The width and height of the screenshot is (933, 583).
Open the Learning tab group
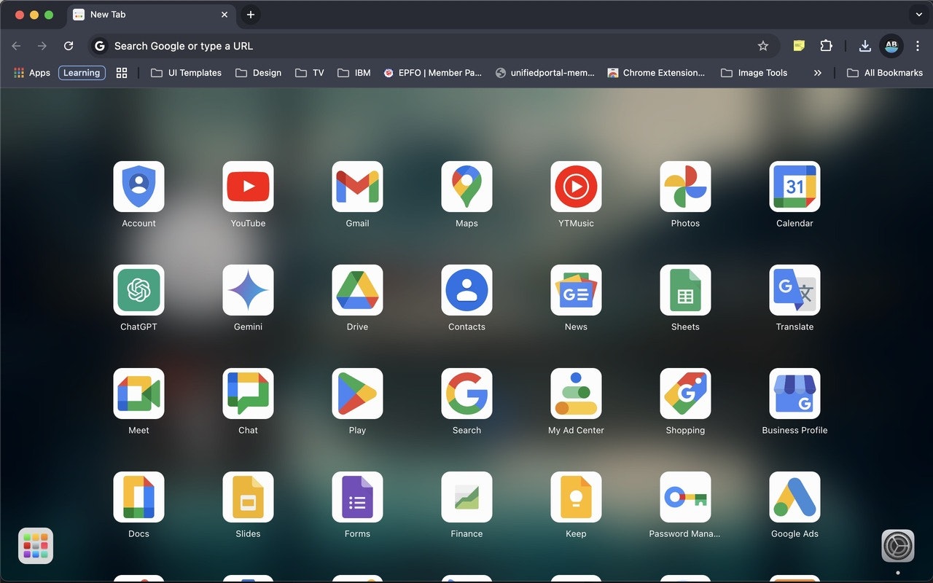[82, 73]
